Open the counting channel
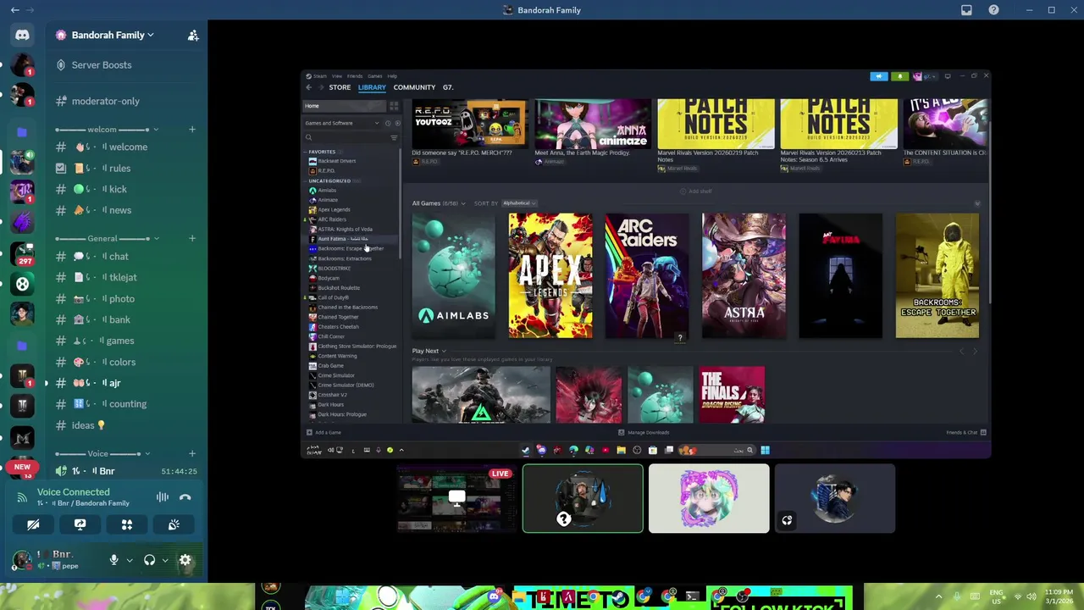1084x610 pixels. coord(125,404)
